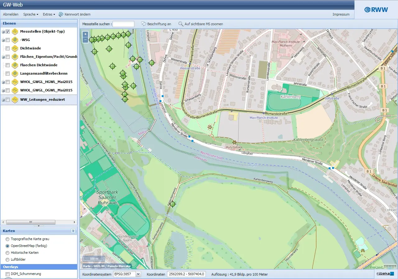This screenshot has height=279, width=398.
Task: Uncheck the Messstellen (Objekt-Typ) layer checkbox
Action: (x=8, y=31)
